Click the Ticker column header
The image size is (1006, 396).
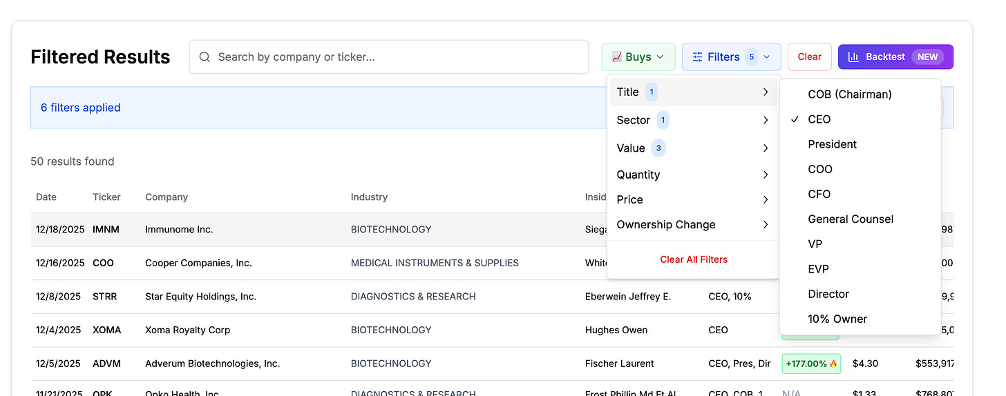[106, 197]
